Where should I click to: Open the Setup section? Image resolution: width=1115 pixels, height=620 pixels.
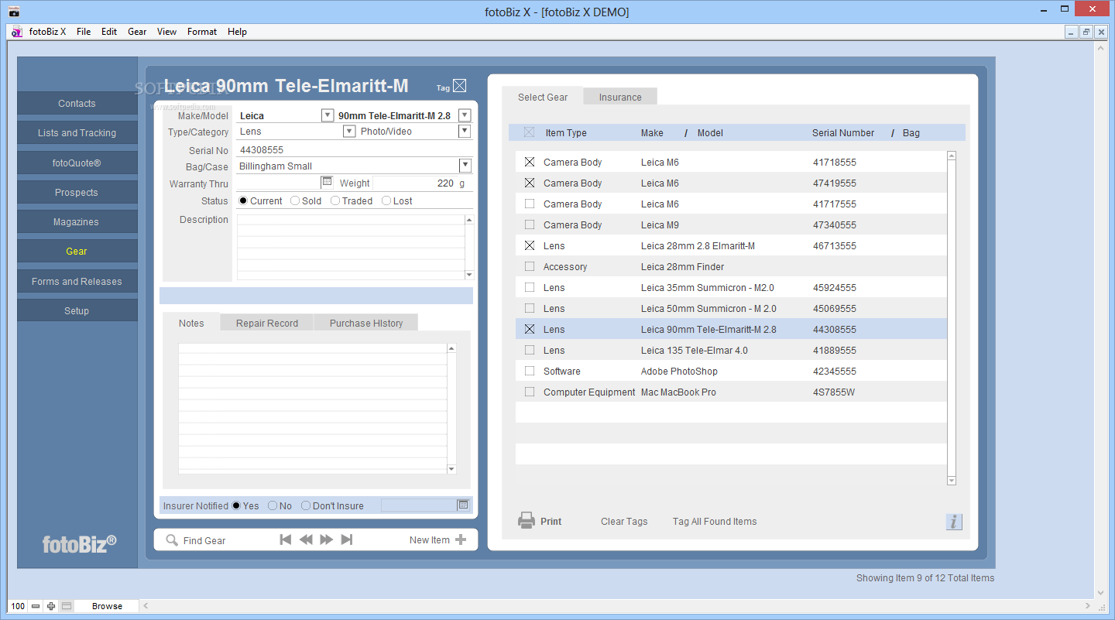(x=77, y=310)
